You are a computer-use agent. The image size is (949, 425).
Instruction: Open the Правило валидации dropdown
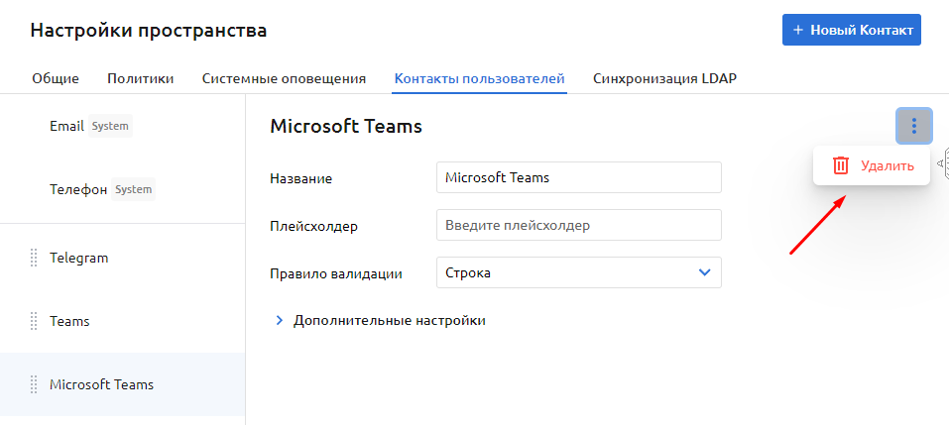578,272
